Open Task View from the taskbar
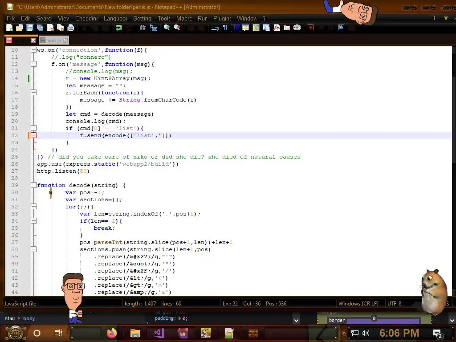456x342 pixels. (x=58, y=333)
